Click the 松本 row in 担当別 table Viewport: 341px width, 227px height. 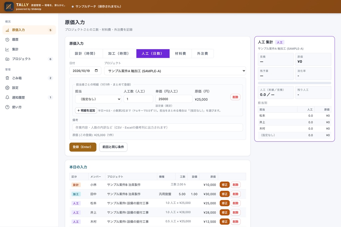pyautogui.click(x=294, y=116)
